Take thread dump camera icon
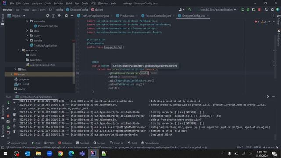The width and height of the screenshot is (281, 158). point(8,122)
